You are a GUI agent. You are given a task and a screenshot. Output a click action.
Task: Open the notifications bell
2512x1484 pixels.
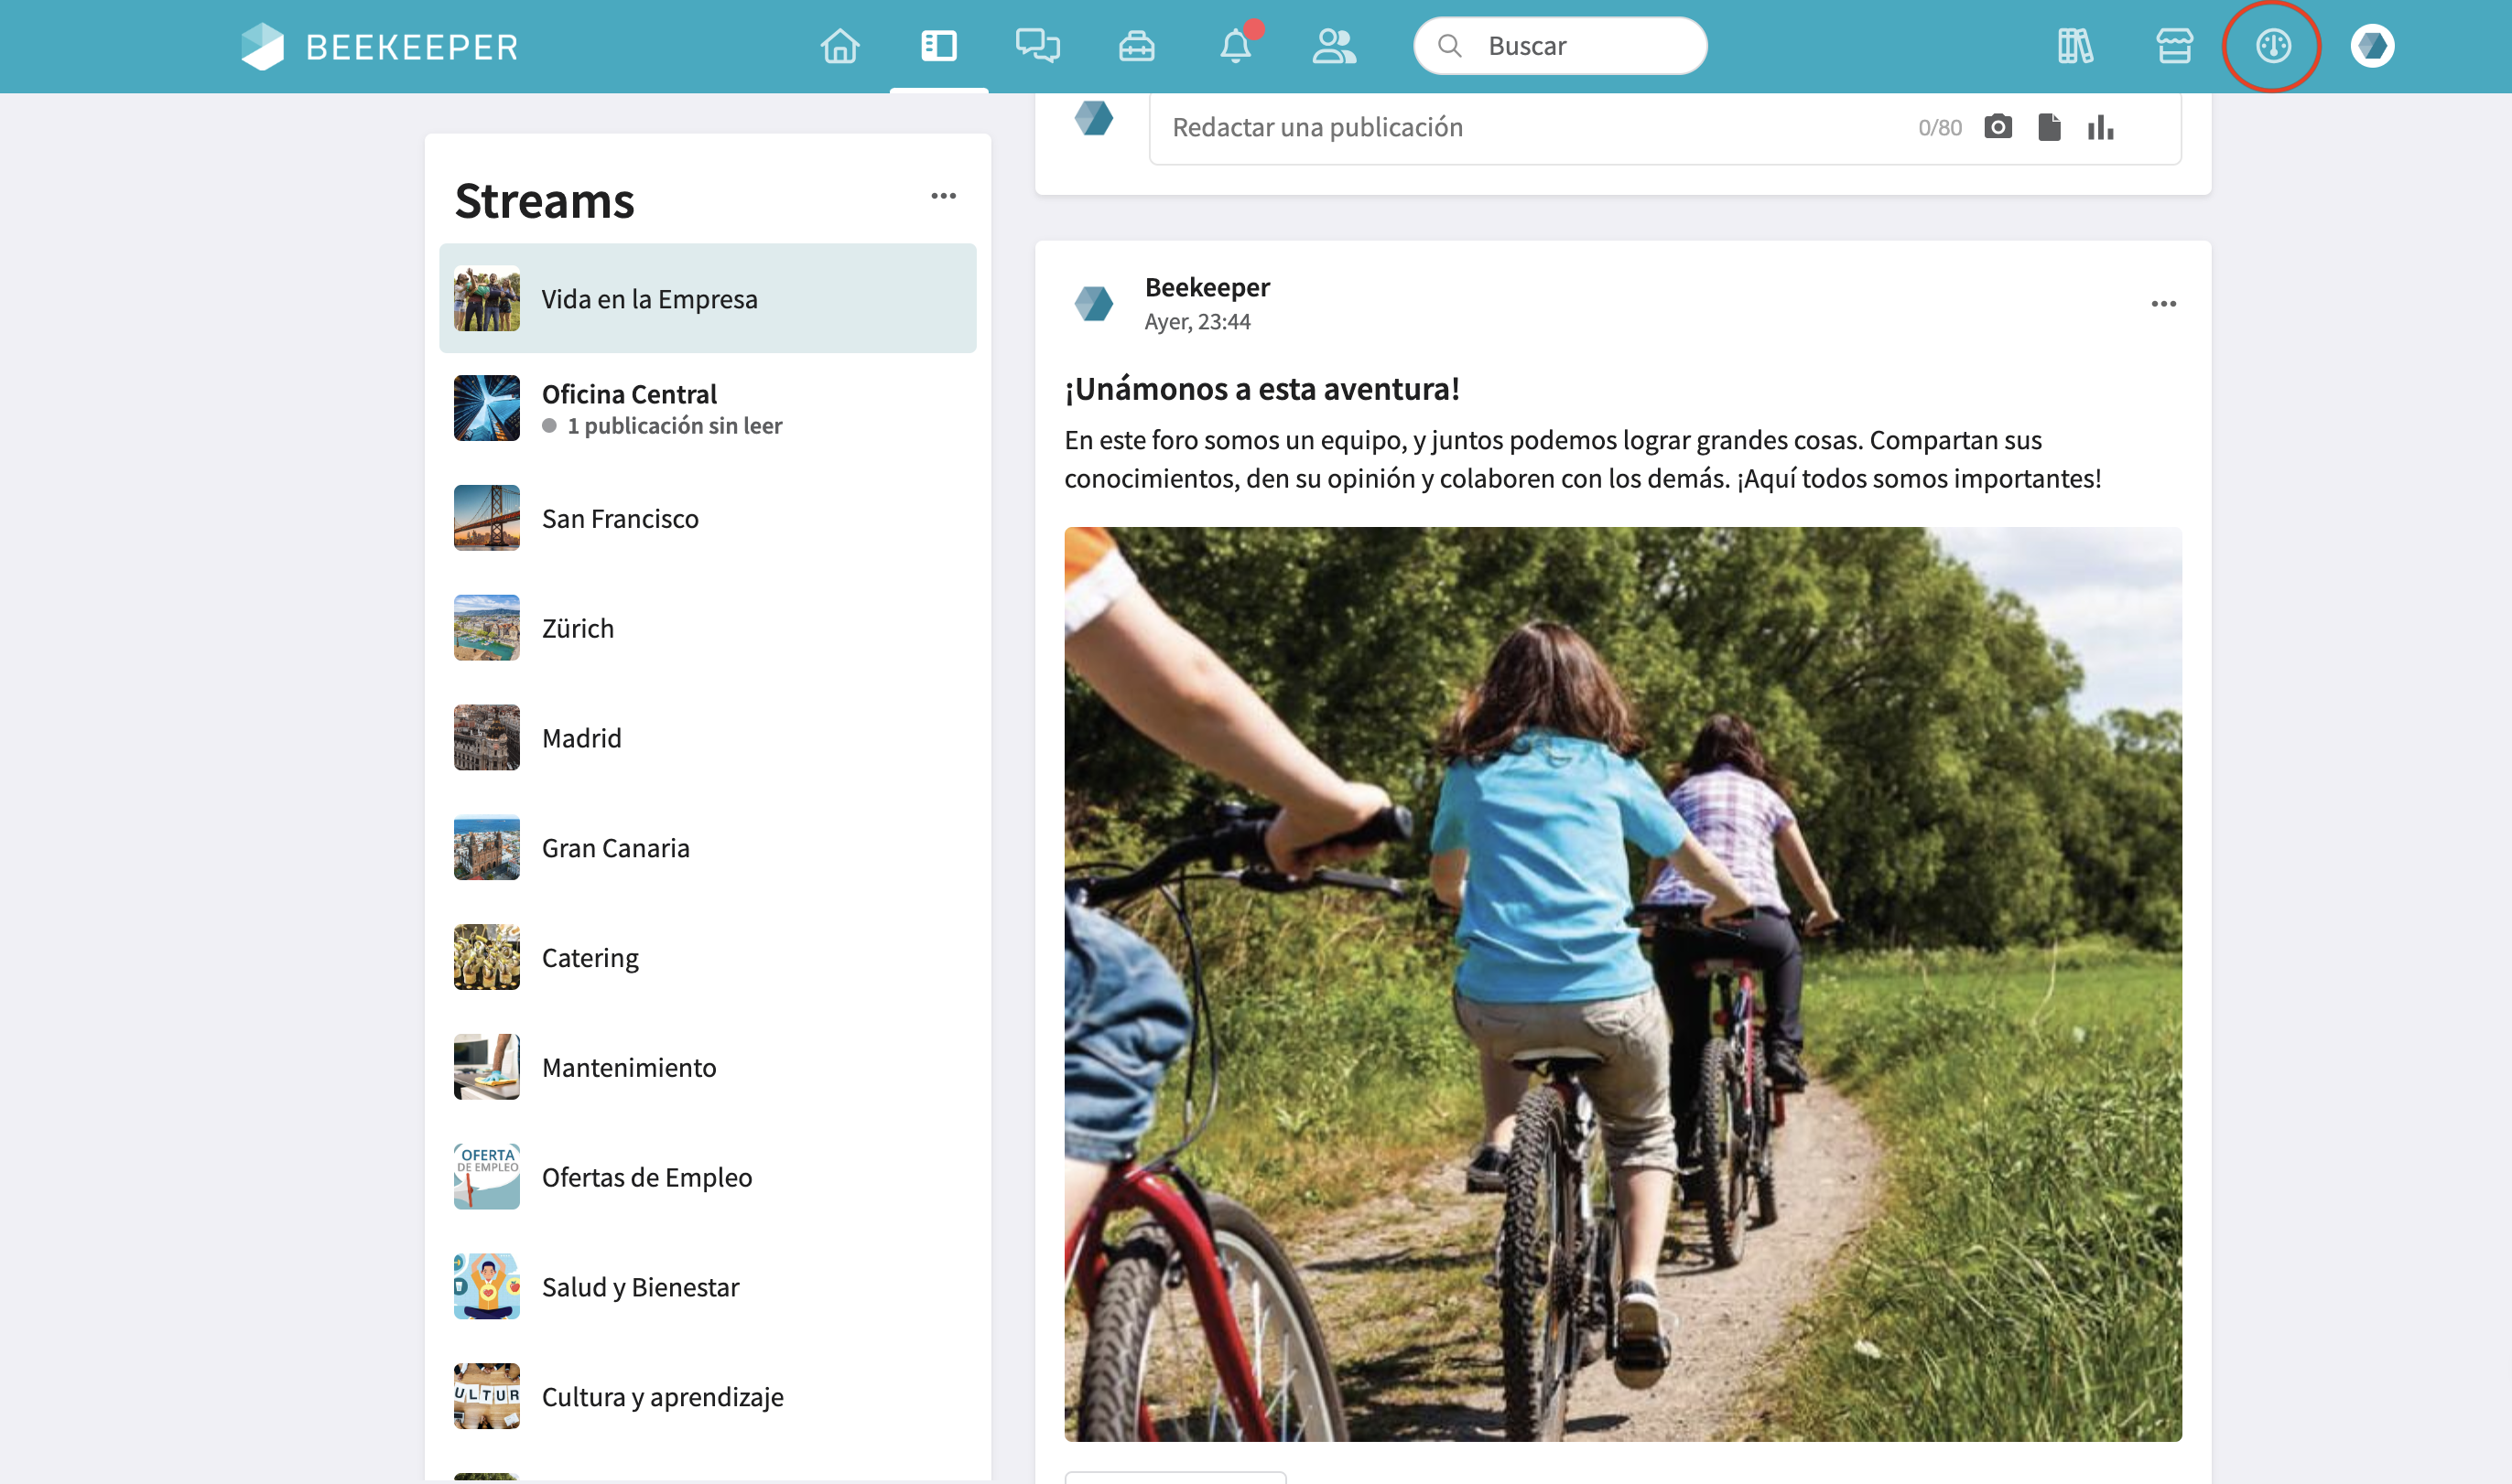(1236, 46)
